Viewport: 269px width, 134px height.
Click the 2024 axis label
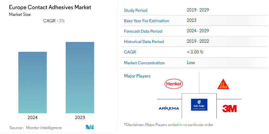[32, 118]
